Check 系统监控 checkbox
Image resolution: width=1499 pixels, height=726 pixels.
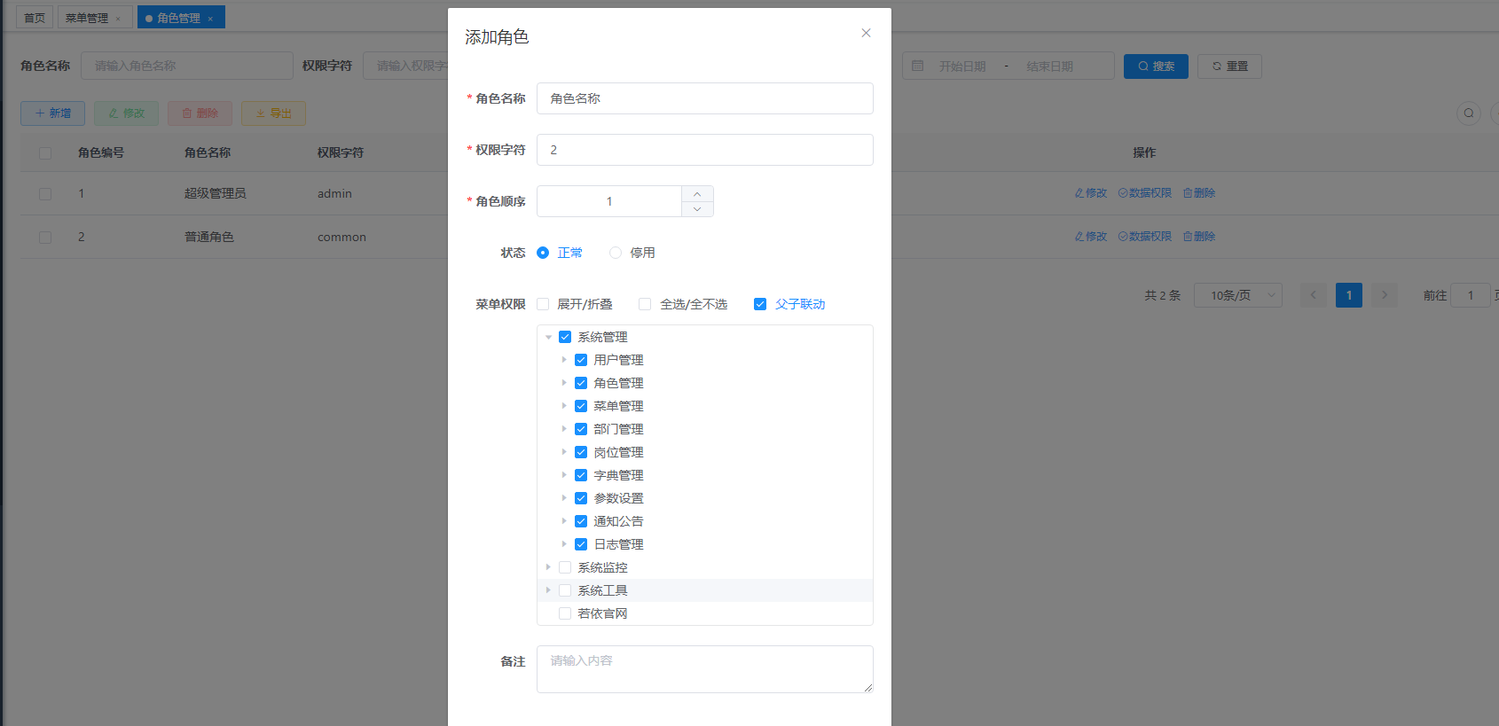pos(565,567)
